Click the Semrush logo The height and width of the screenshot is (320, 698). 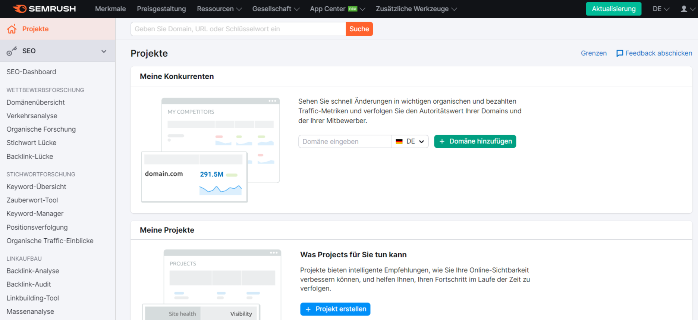(x=44, y=9)
